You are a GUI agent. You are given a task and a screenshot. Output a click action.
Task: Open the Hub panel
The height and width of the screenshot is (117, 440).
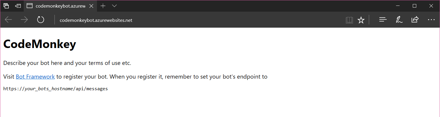coord(383,20)
